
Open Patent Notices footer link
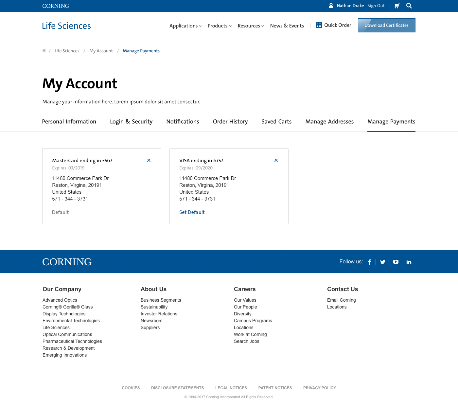tap(275, 388)
